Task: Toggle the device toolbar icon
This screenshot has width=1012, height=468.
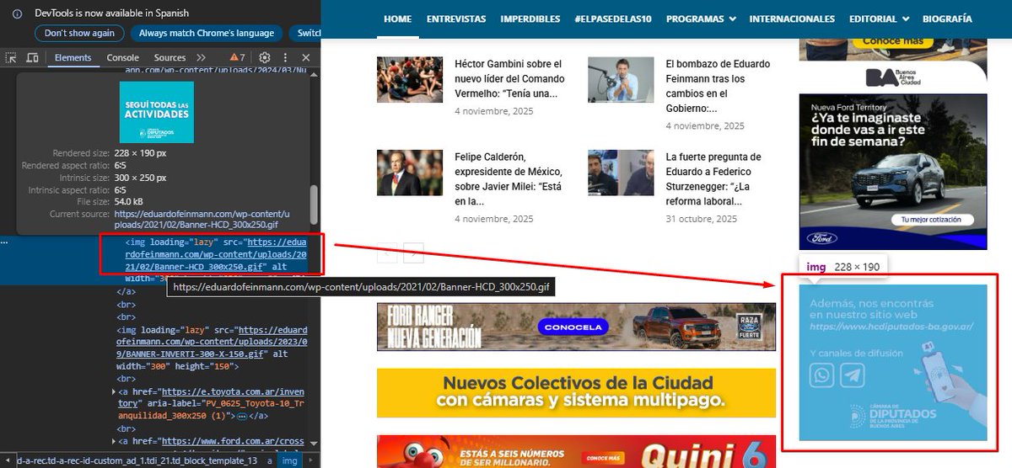Action: click(x=32, y=57)
